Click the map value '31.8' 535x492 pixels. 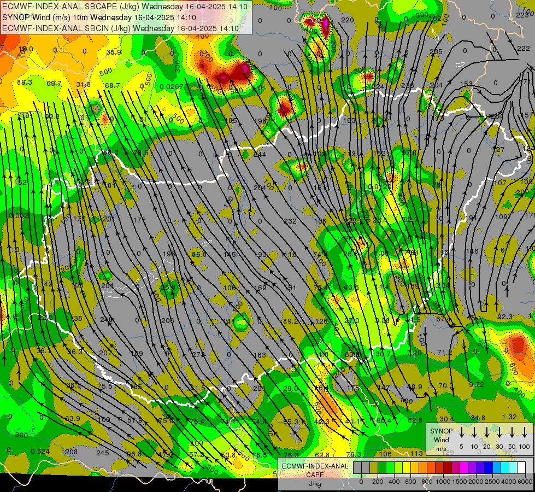coord(83,84)
